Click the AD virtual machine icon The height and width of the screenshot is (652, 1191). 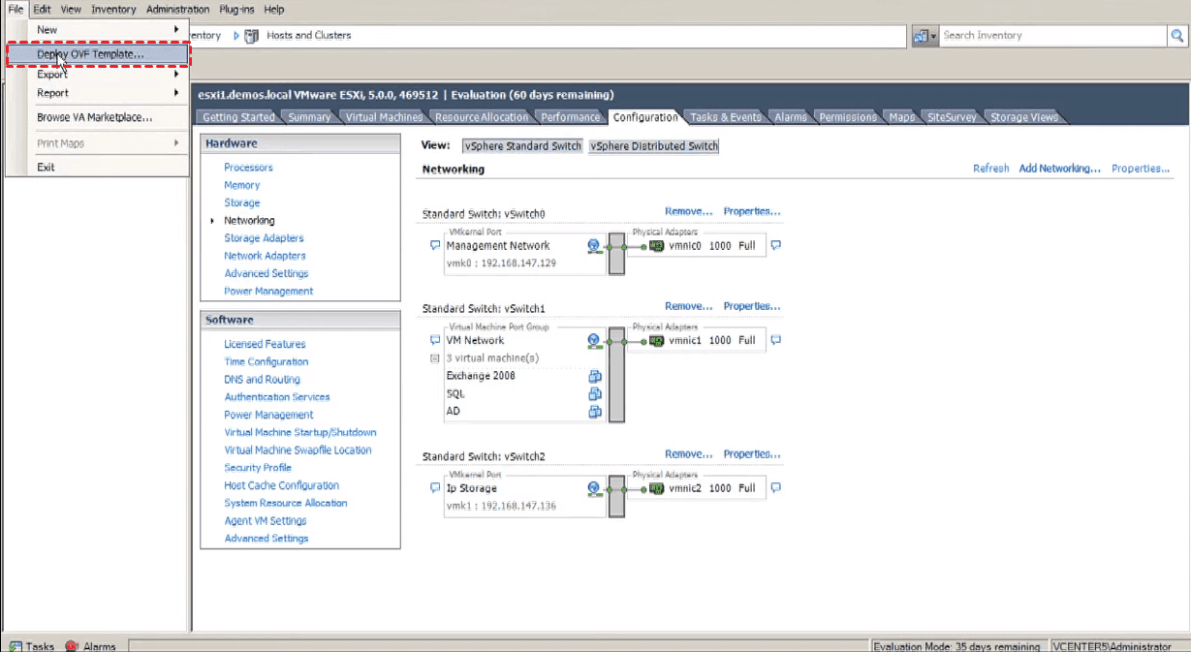(x=595, y=411)
